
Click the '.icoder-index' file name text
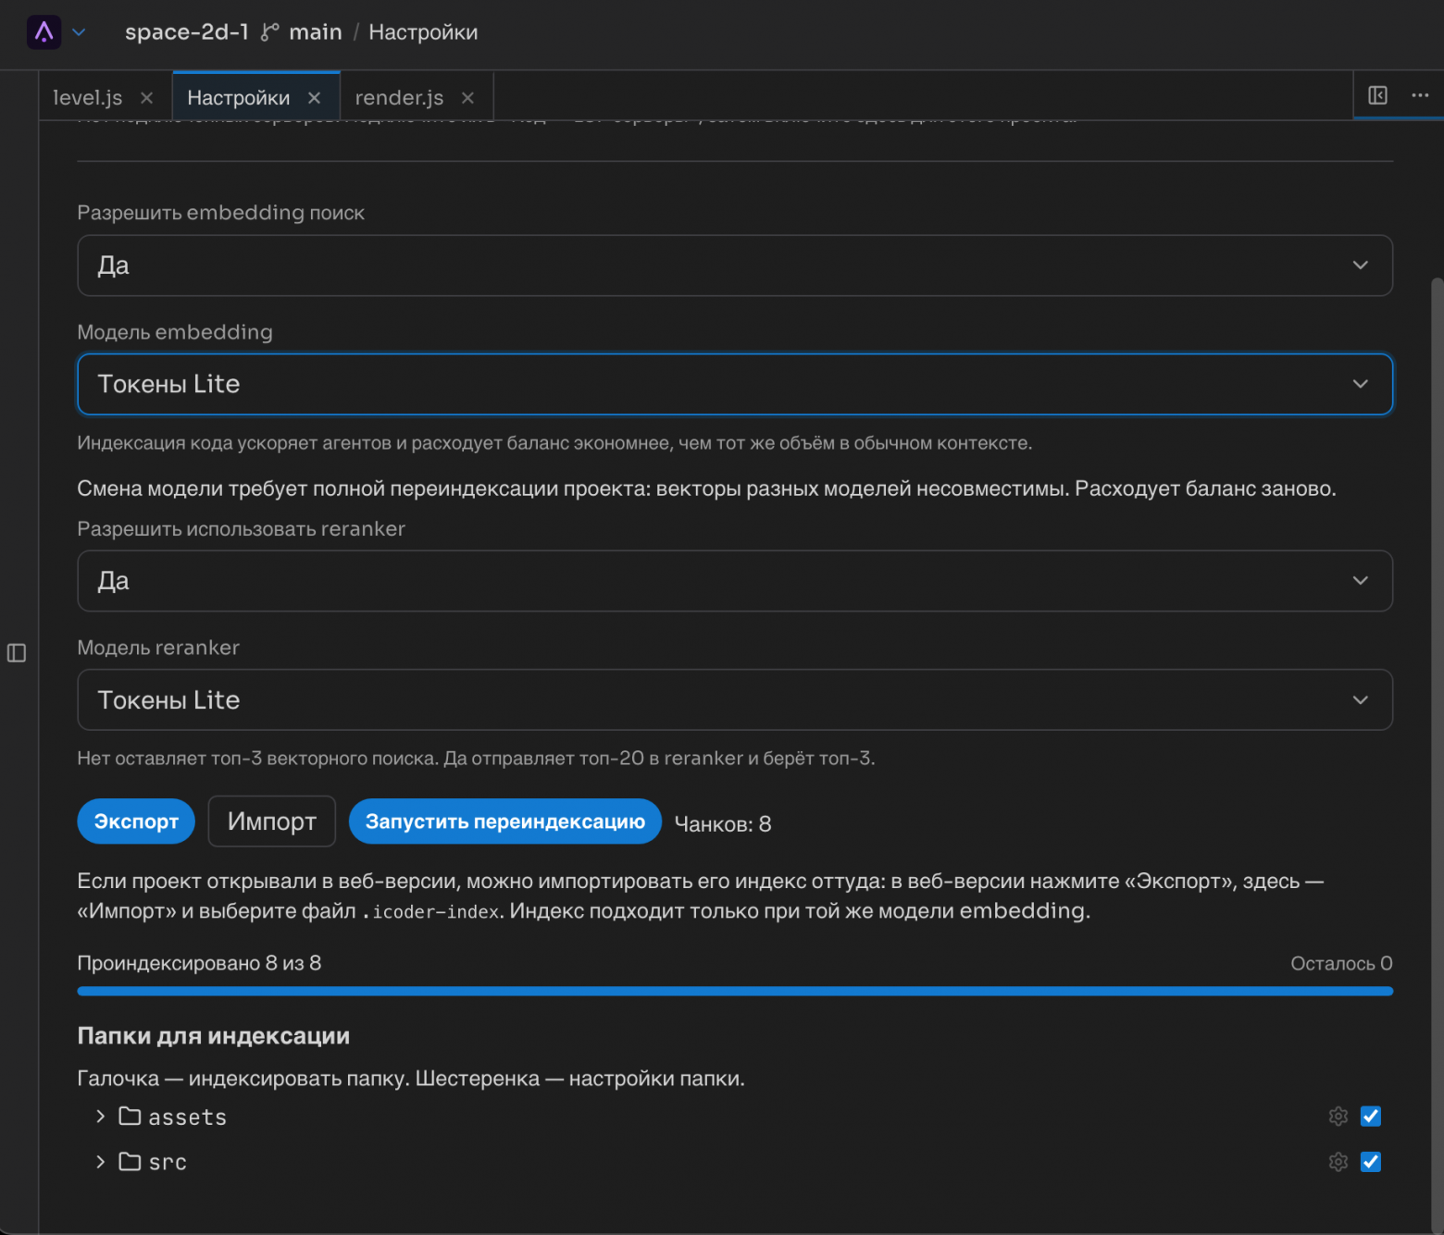tap(430, 912)
